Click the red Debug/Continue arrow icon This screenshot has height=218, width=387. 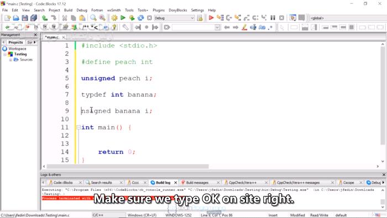tap(211, 18)
